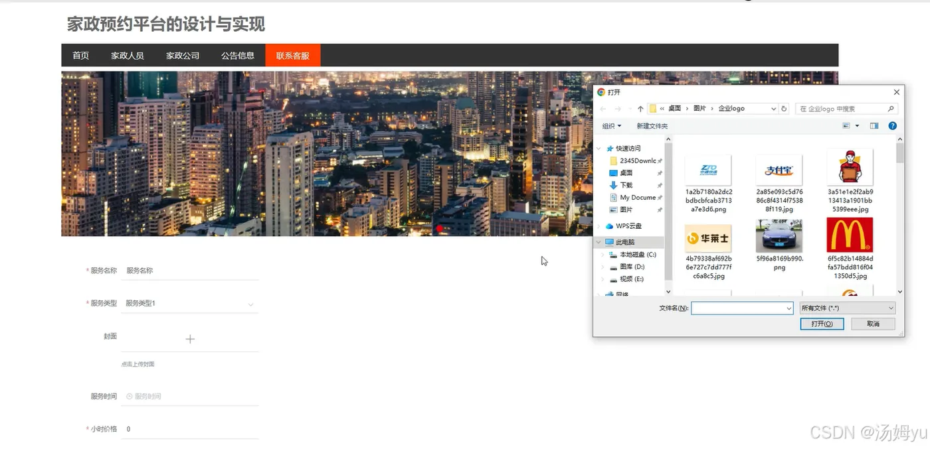
Task: Click 新建文件夹 in the dialog toolbar
Action: (x=652, y=126)
